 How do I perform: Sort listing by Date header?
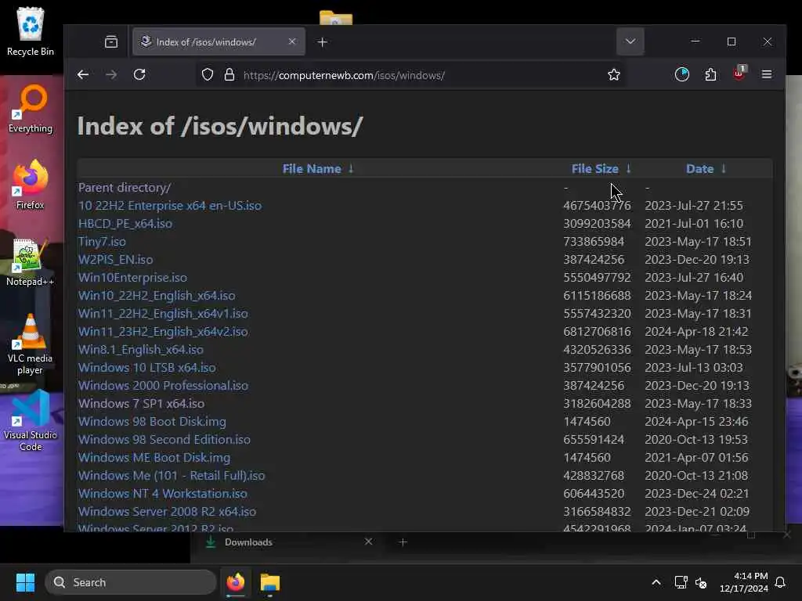pos(699,169)
